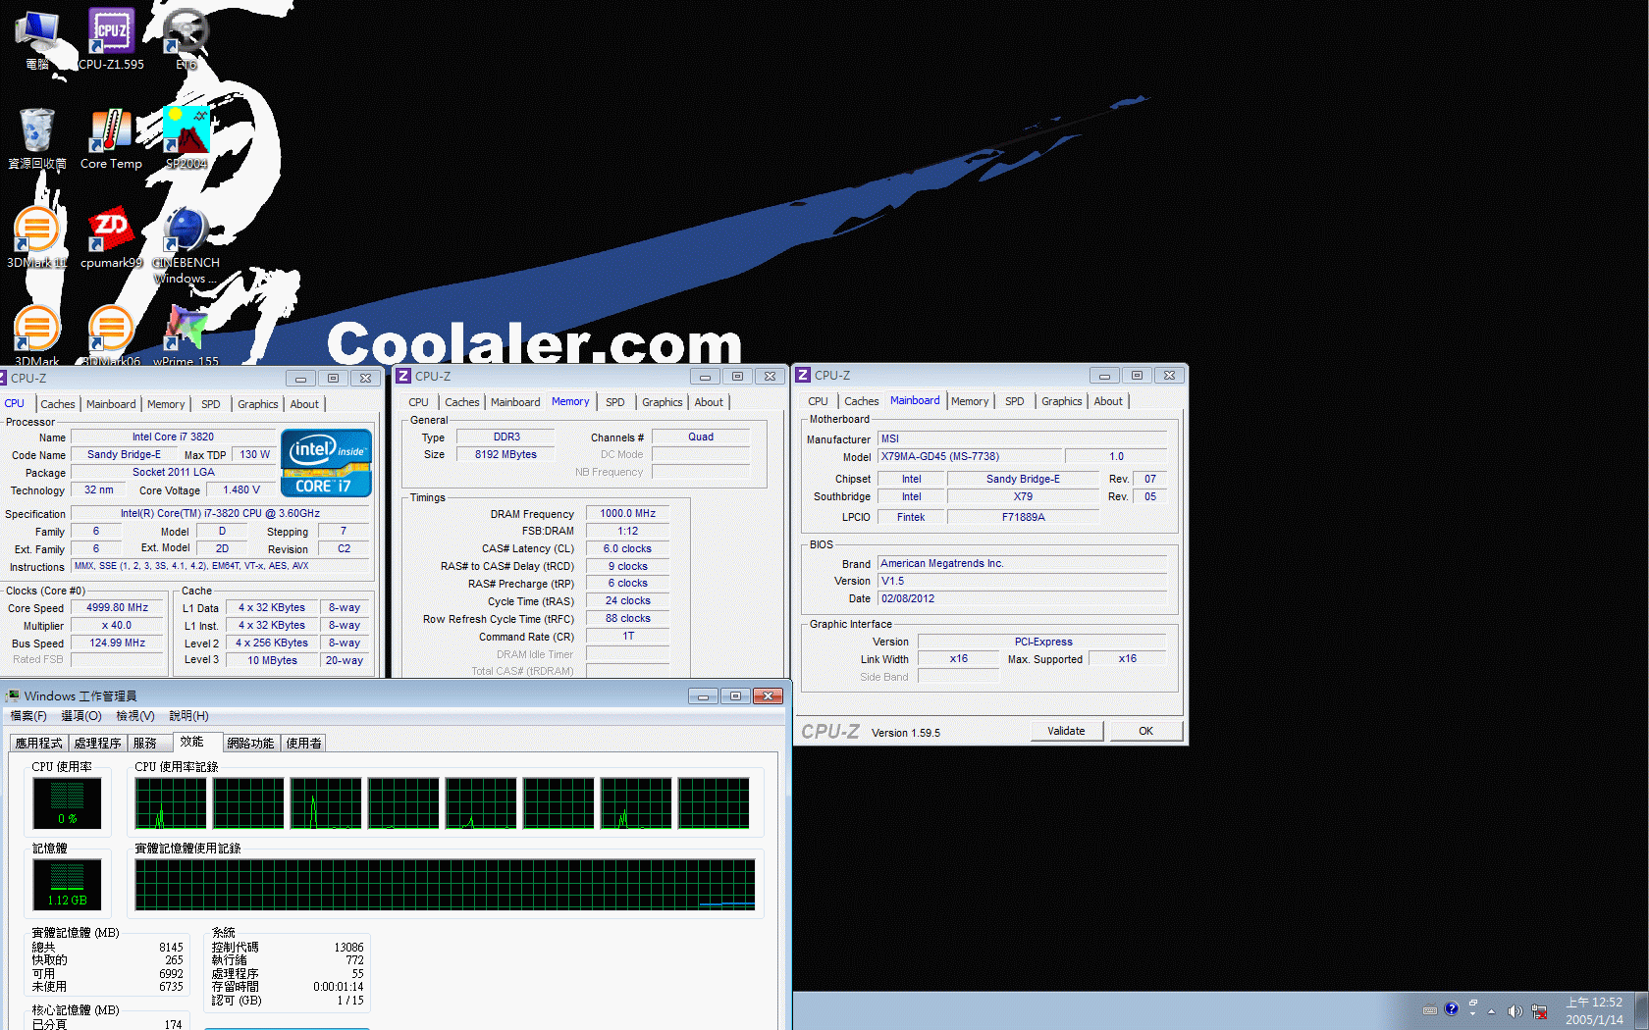The height and width of the screenshot is (1030, 1649).
Task: Open Graphics tab in left CPU-Z window
Action: click(x=257, y=404)
